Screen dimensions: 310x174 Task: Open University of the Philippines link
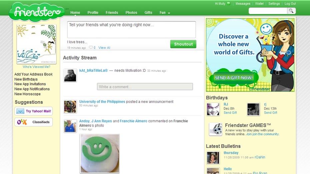102,101
